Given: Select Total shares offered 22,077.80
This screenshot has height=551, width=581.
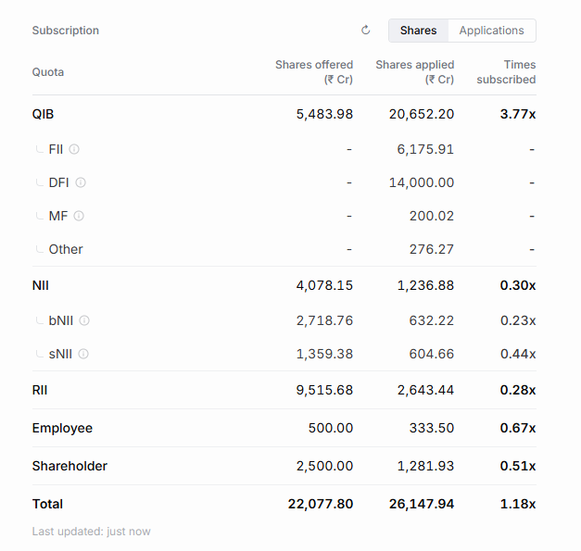Looking at the screenshot, I should pos(321,504).
